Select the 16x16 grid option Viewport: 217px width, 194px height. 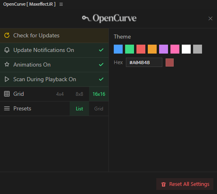pos(99,94)
